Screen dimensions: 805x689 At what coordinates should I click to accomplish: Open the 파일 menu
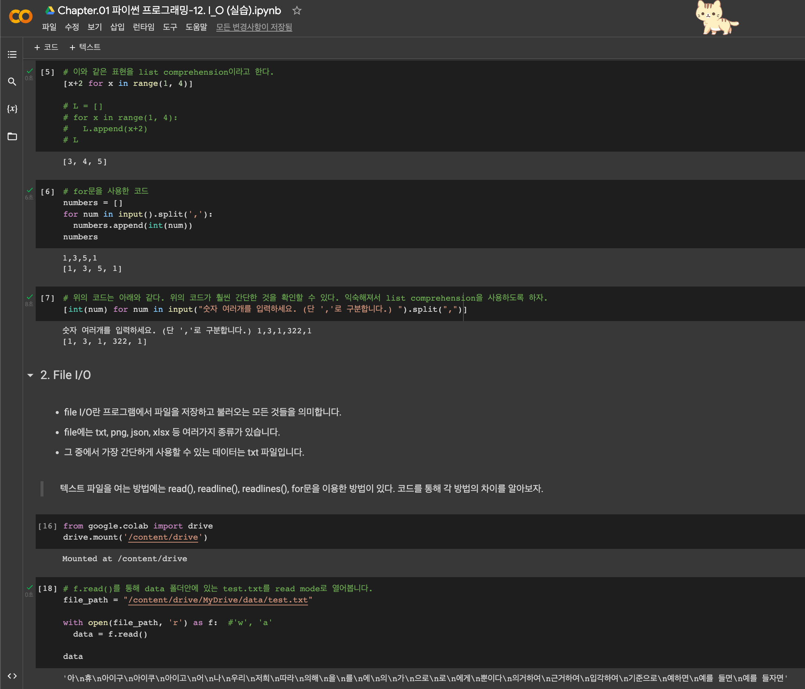click(x=49, y=27)
